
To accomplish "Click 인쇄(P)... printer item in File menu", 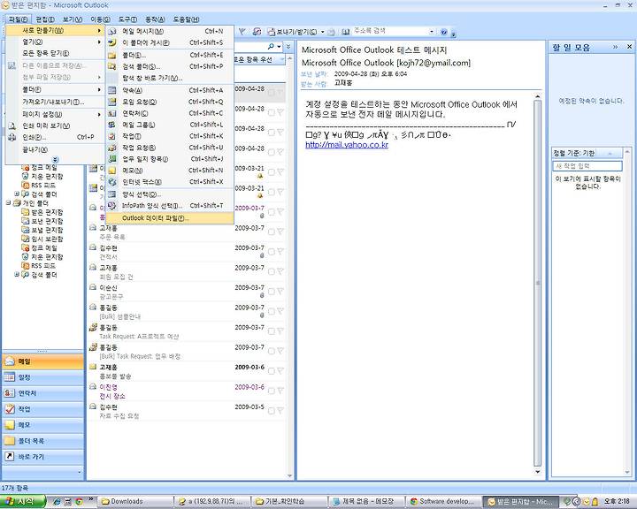I will coord(55,137).
